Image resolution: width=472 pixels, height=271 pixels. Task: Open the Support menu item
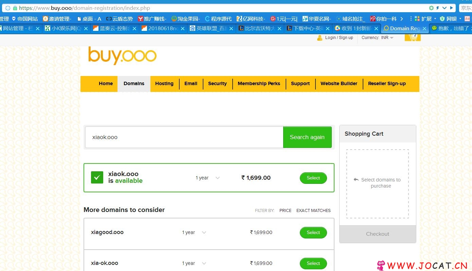301,83
